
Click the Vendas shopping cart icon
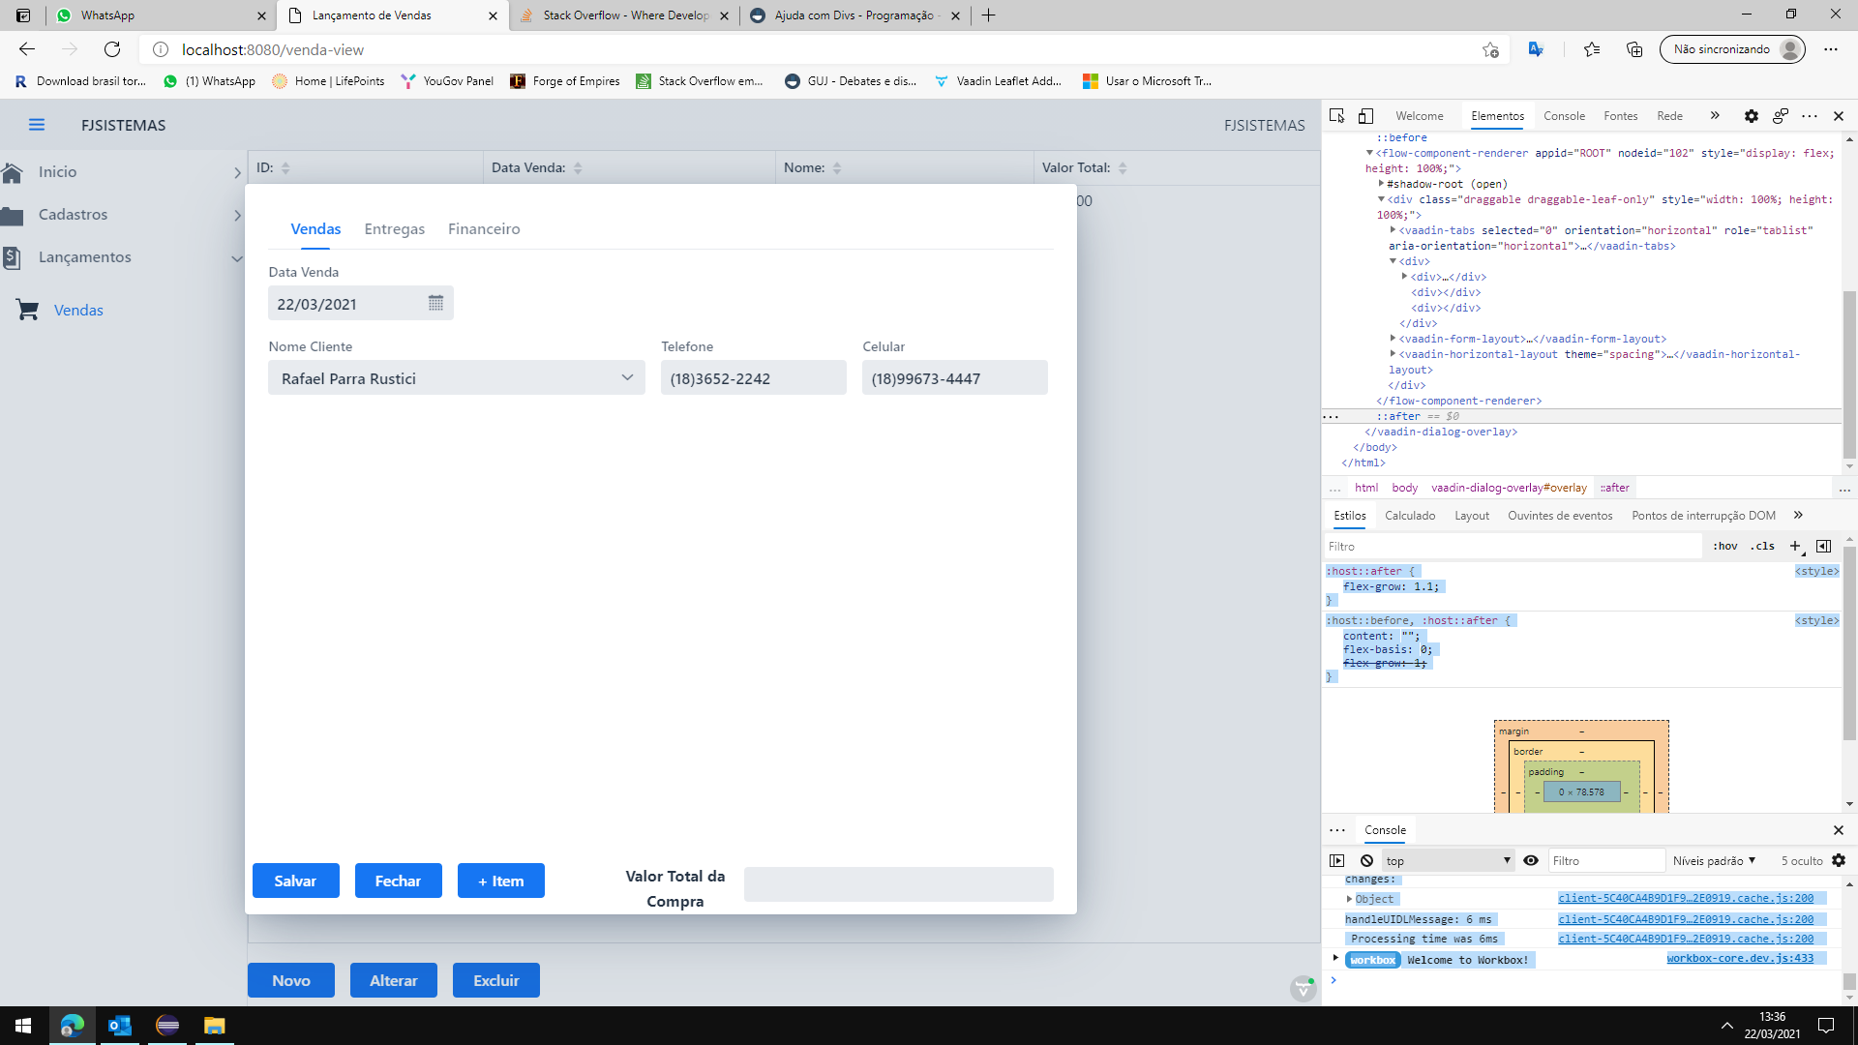(x=27, y=310)
